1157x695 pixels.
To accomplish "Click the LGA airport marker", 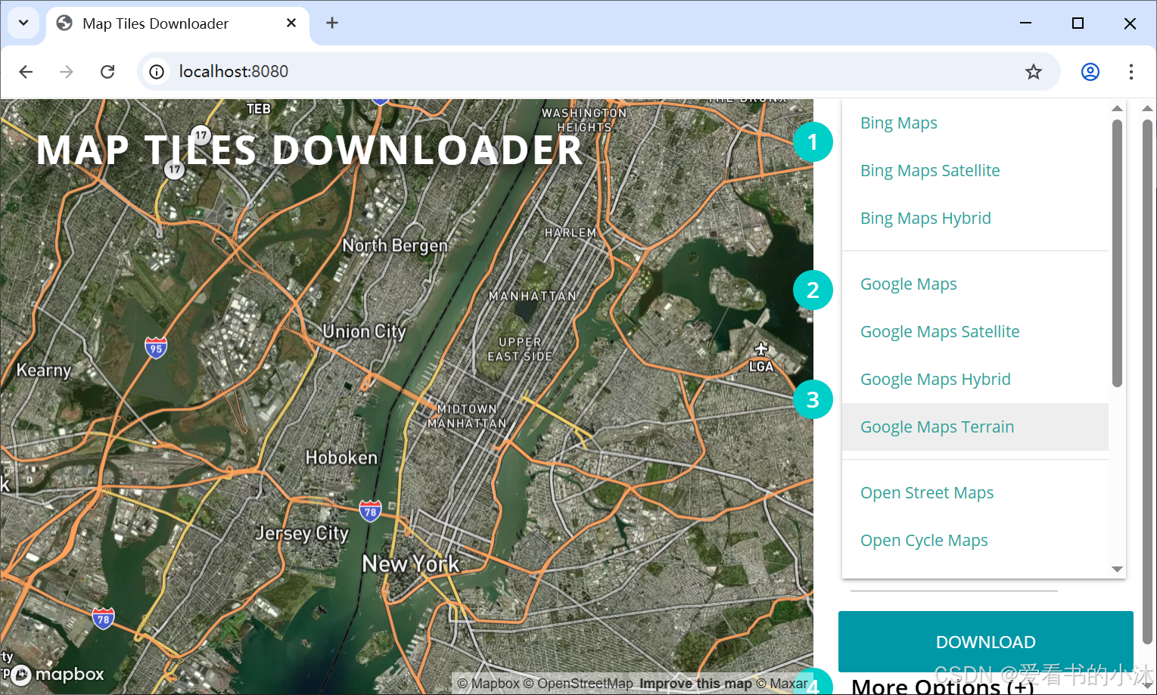I will tap(761, 358).
